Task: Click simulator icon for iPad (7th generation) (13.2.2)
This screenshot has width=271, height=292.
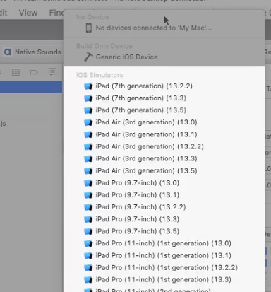Action: (88, 86)
